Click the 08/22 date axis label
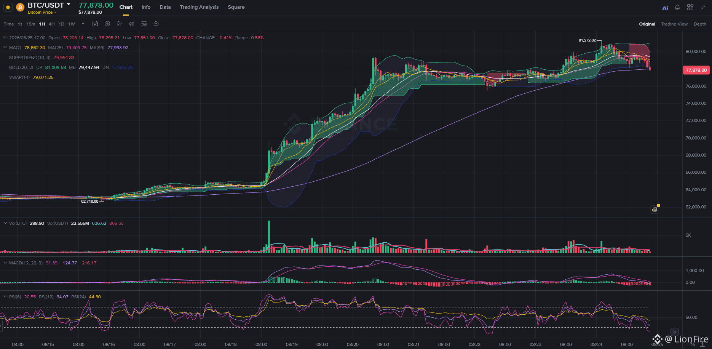 pyautogui.click(x=474, y=344)
